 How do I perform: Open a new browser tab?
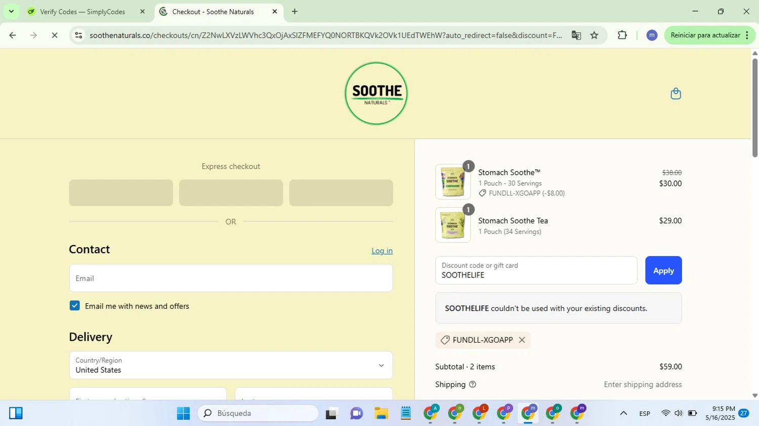tap(294, 12)
